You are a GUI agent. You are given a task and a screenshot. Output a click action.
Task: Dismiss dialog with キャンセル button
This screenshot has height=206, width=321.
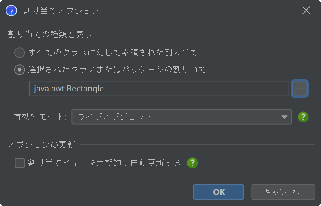(283, 192)
